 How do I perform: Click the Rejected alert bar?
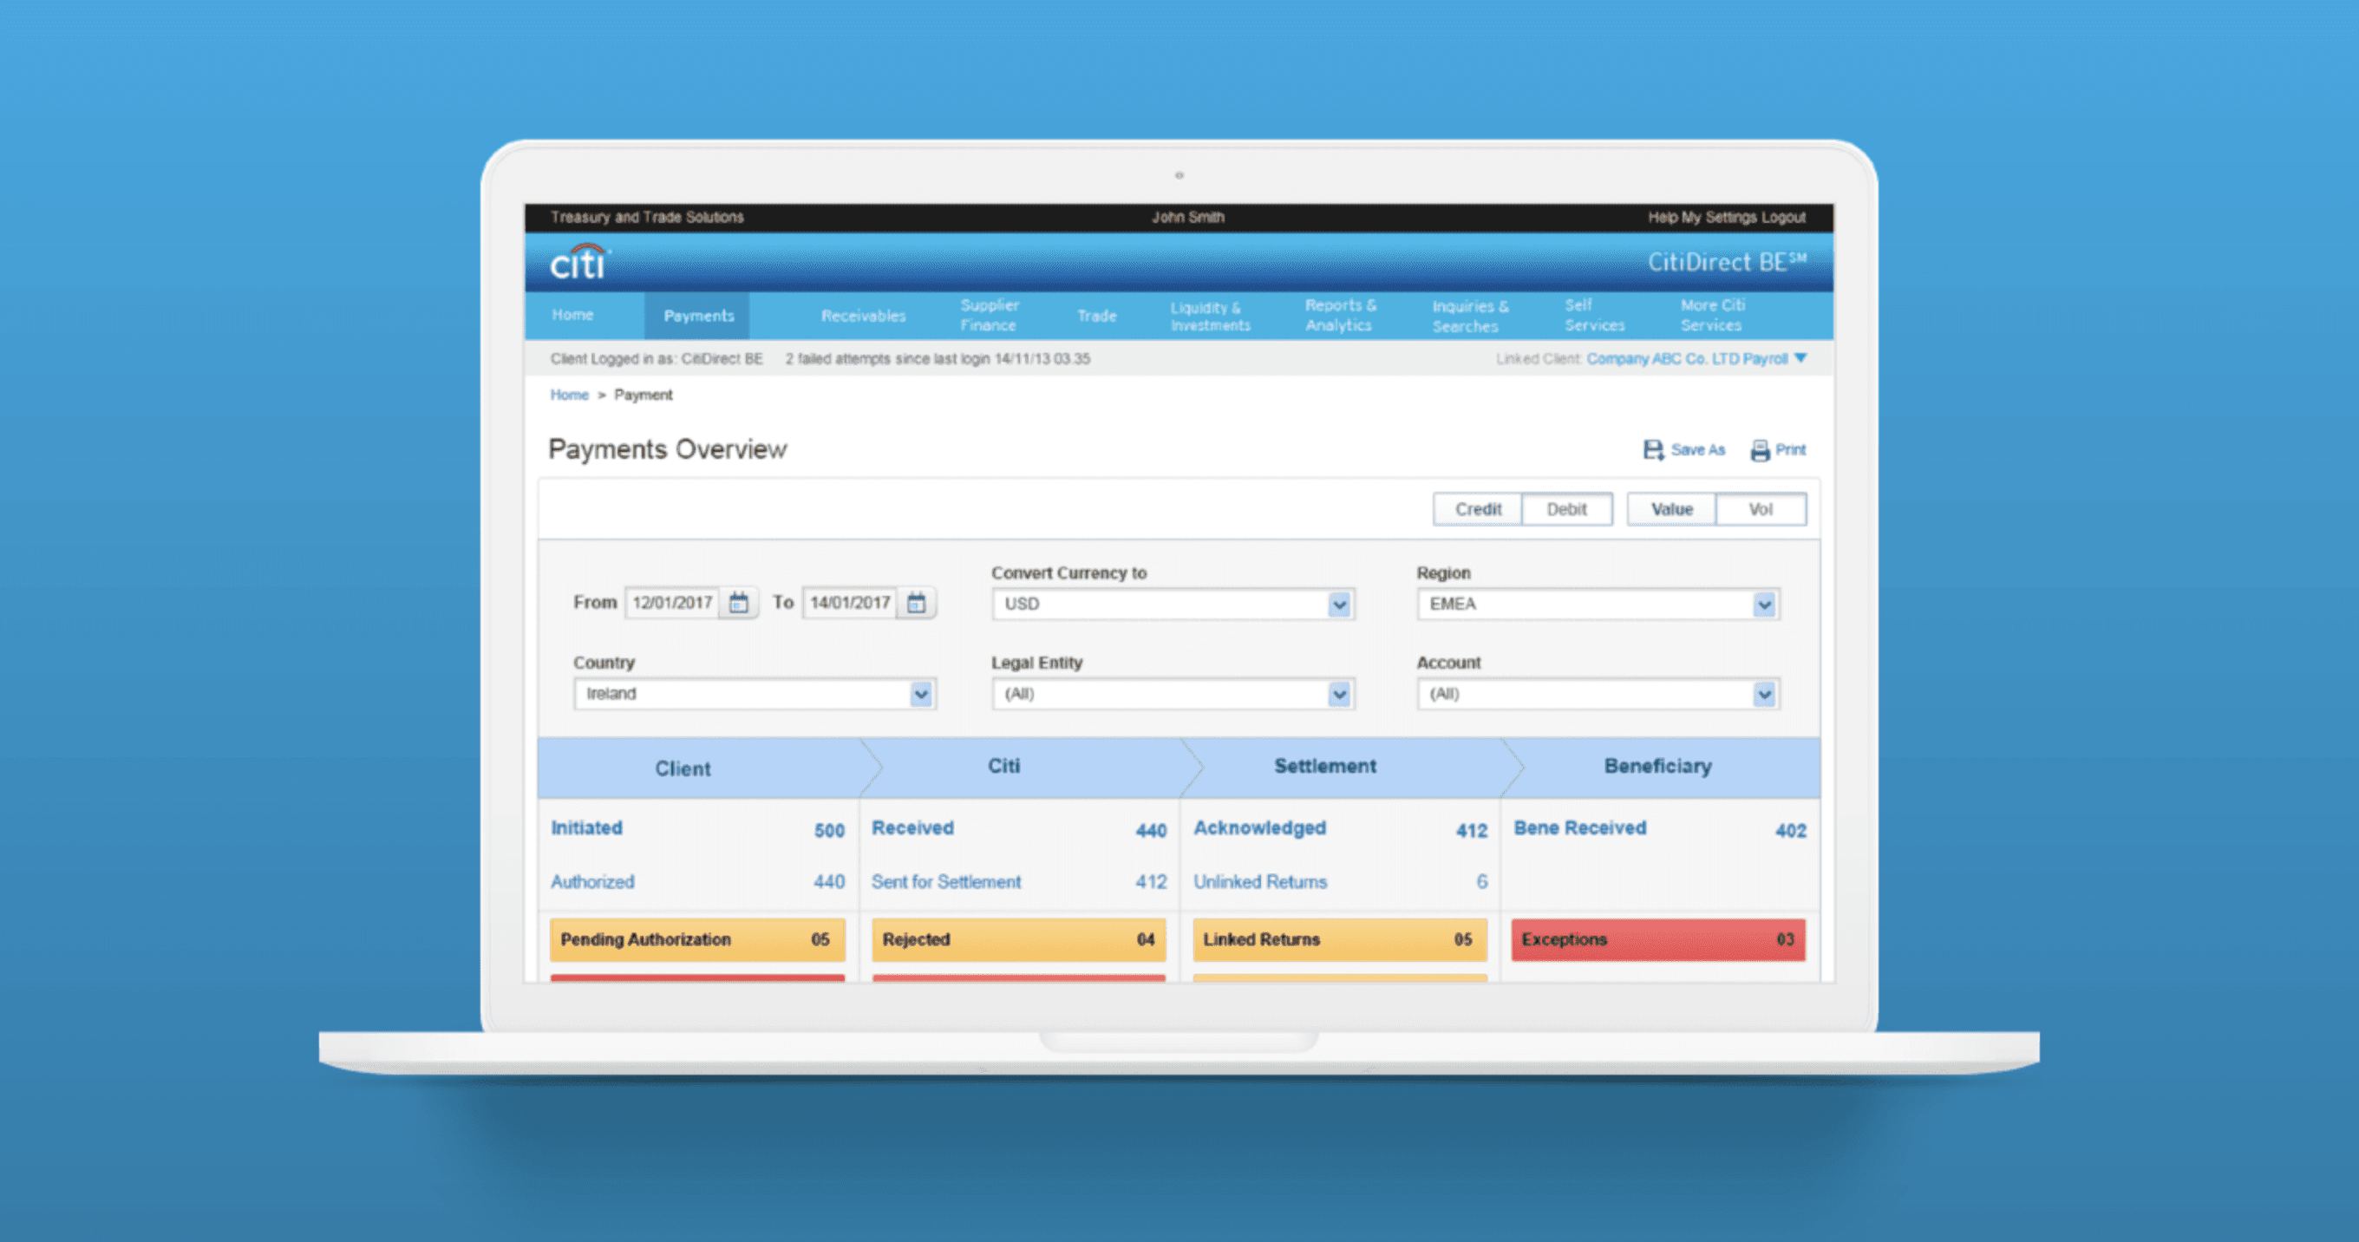point(1018,940)
